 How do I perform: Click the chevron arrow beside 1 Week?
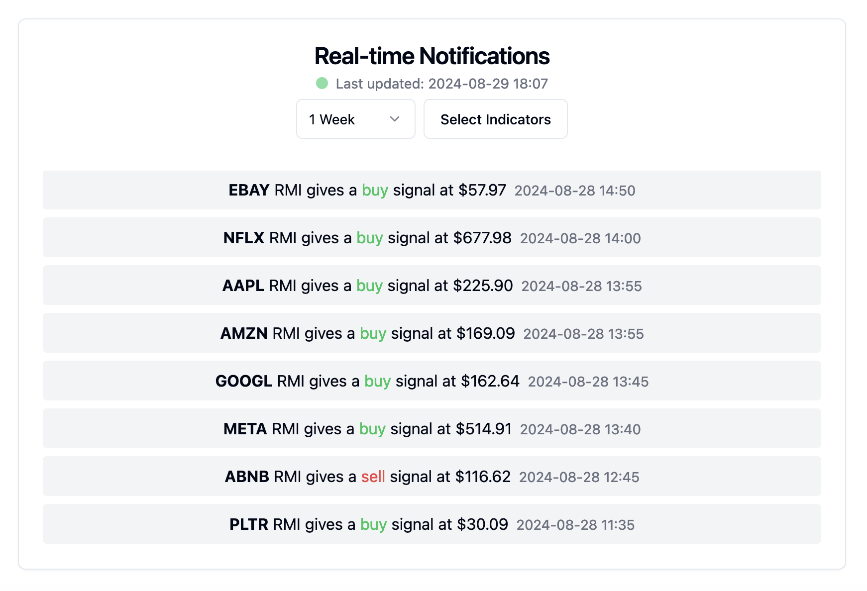[395, 119]
